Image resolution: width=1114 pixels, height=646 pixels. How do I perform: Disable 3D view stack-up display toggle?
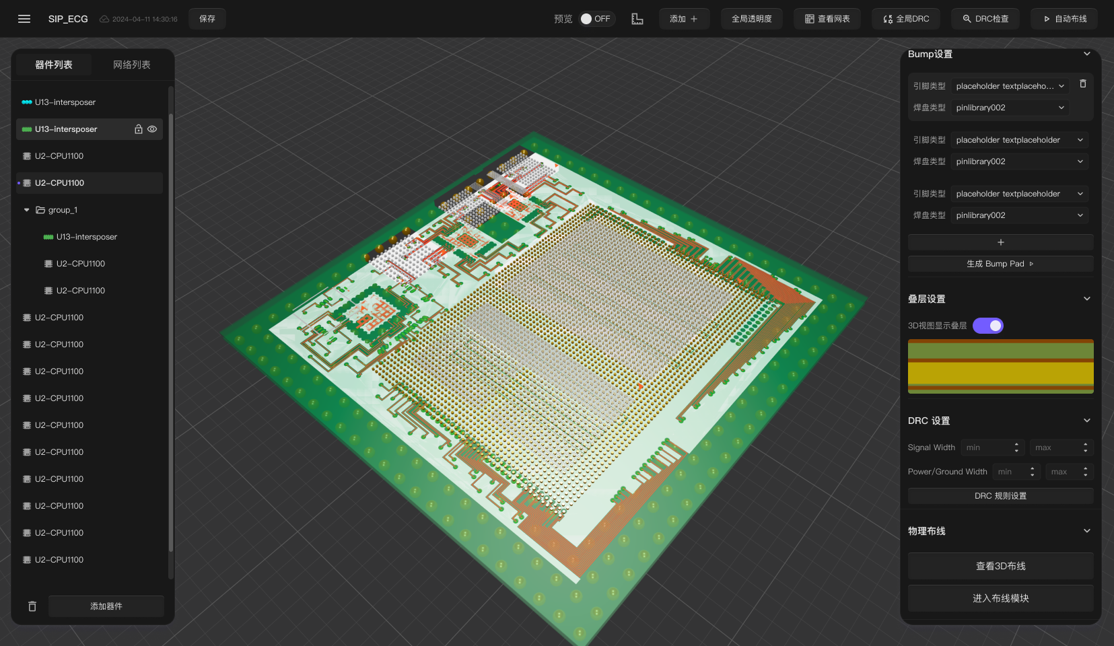[x=987, y=326]
